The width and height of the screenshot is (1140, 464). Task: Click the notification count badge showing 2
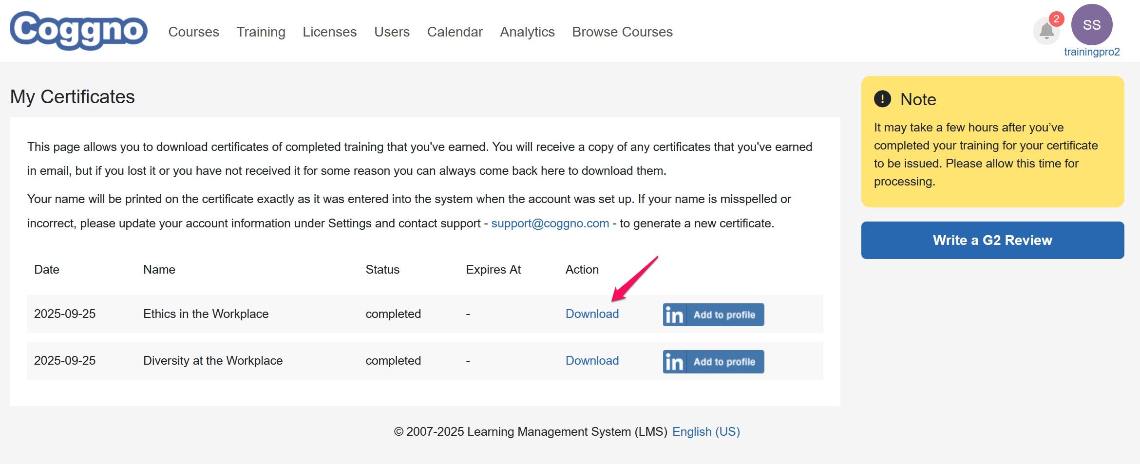click(x=1056, y=19)
